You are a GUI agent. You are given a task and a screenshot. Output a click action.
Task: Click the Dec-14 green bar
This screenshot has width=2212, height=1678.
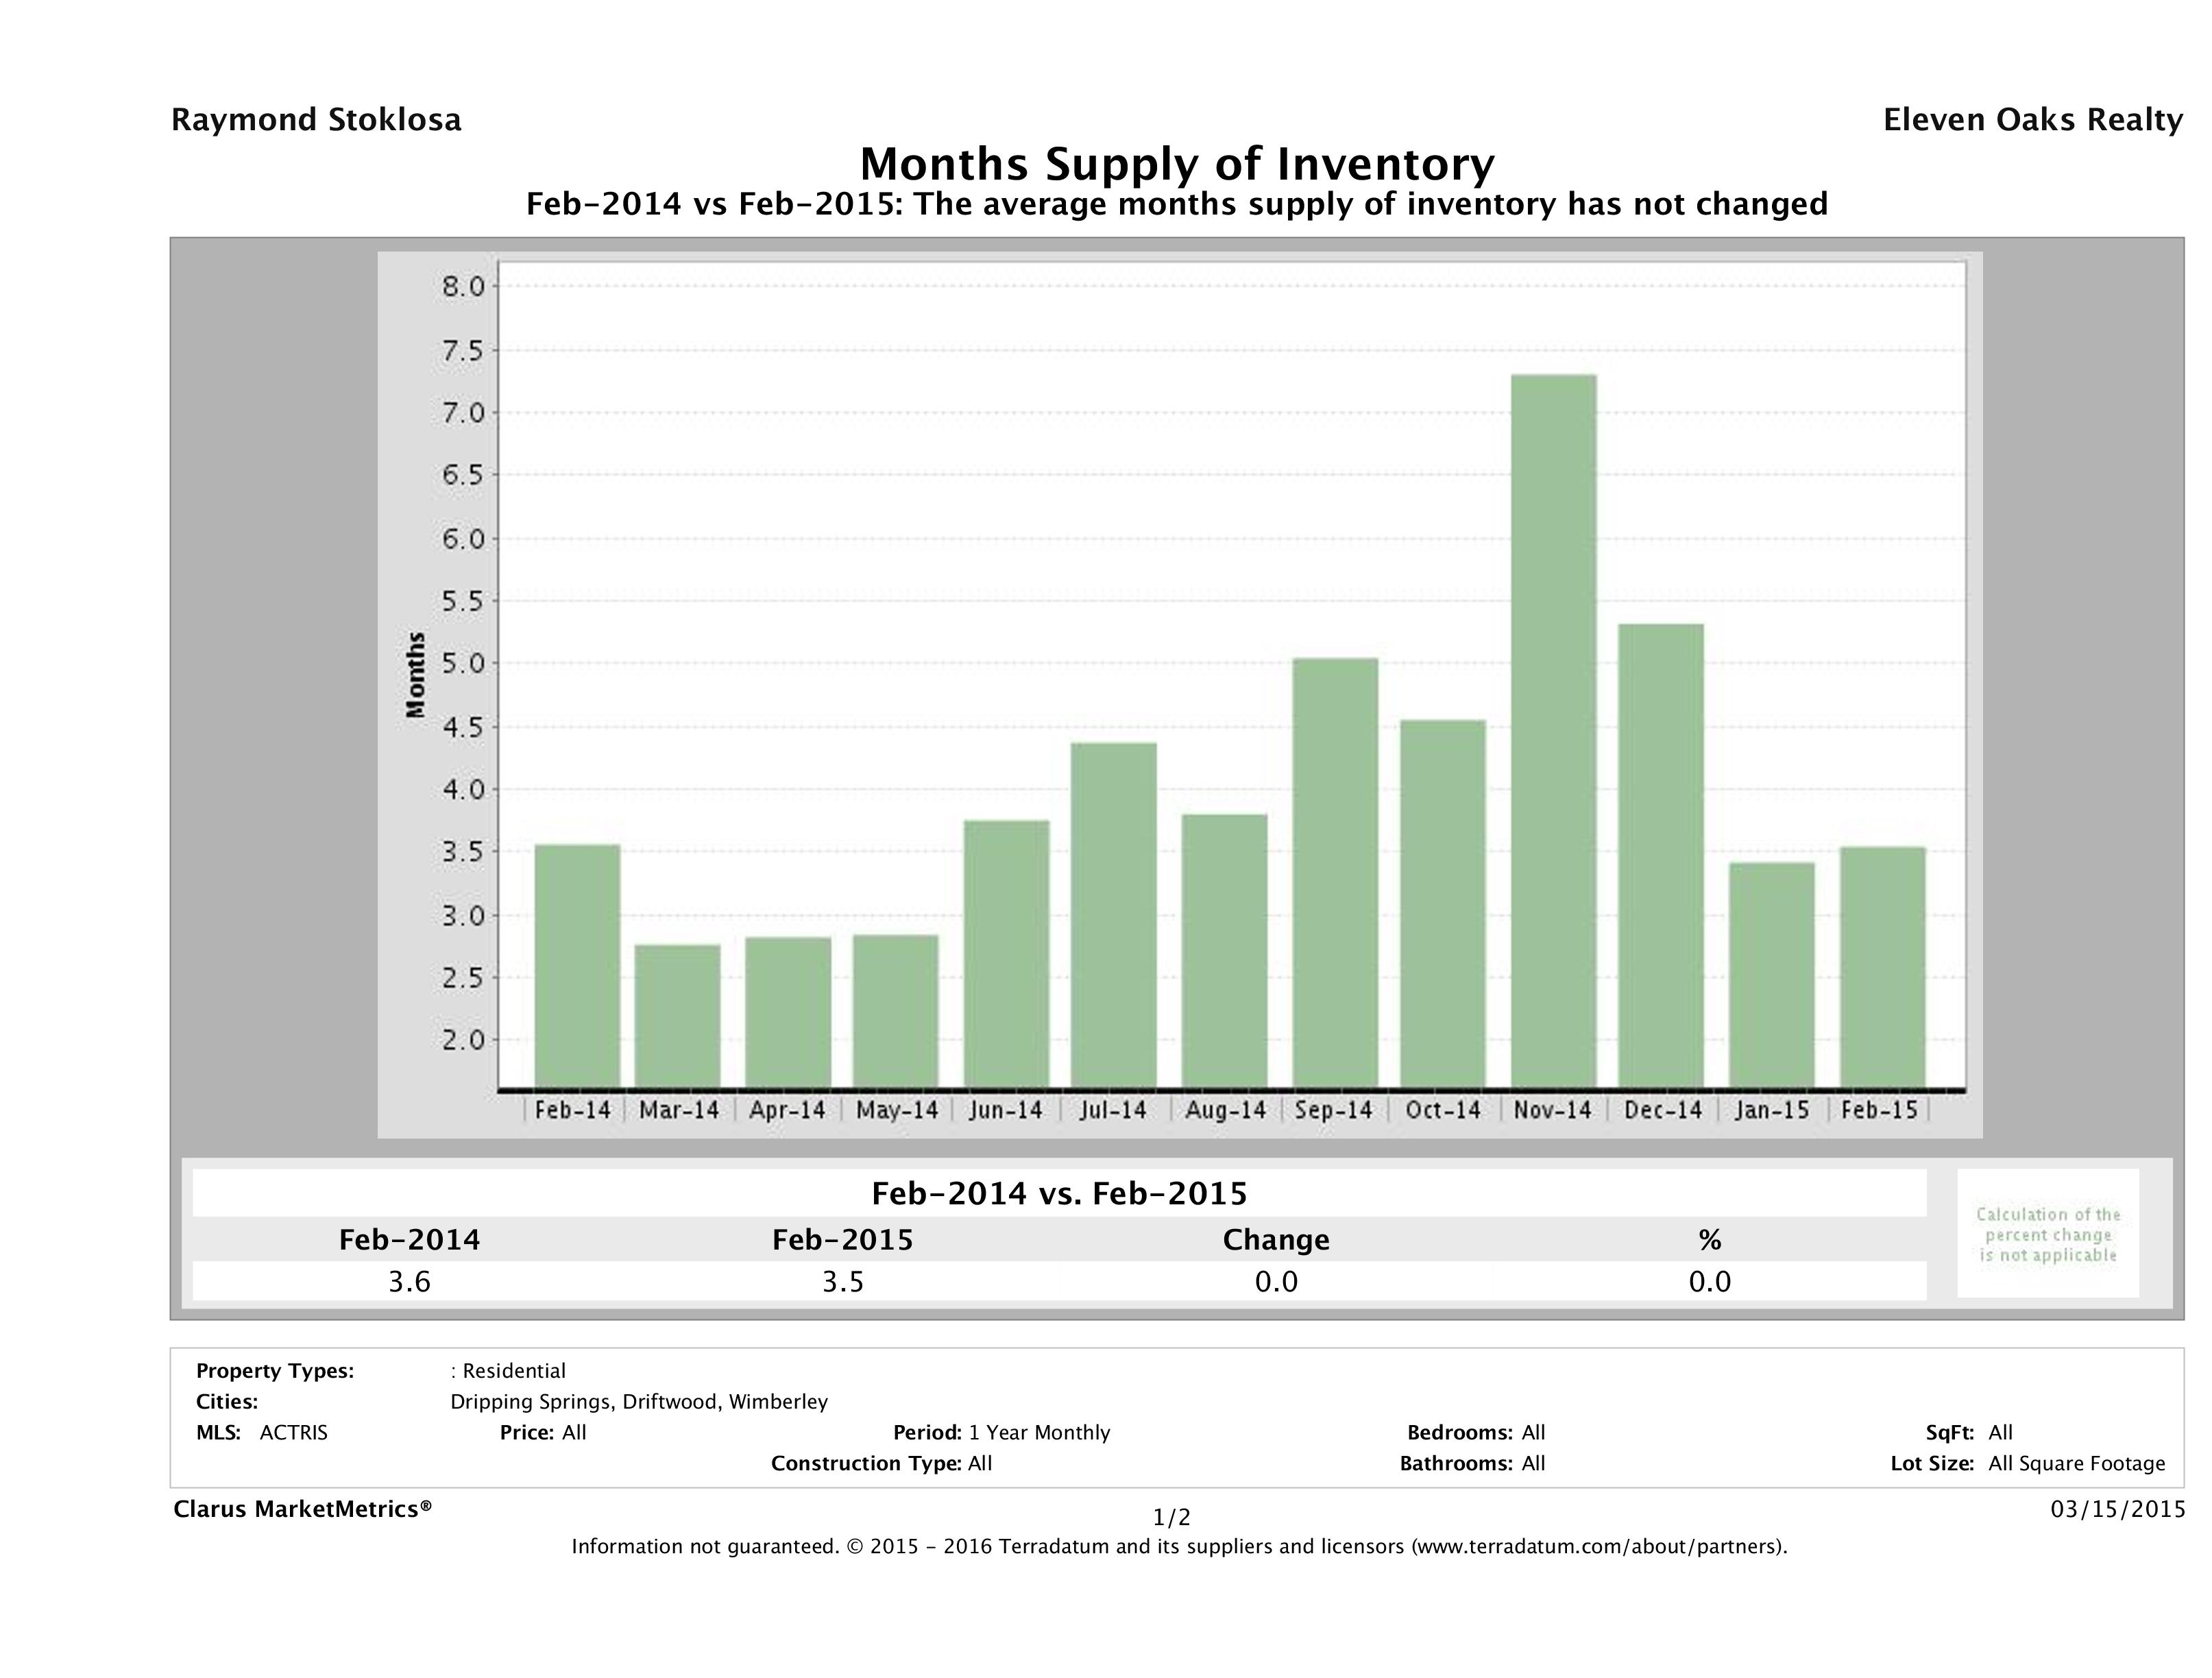coord(1661,855)
